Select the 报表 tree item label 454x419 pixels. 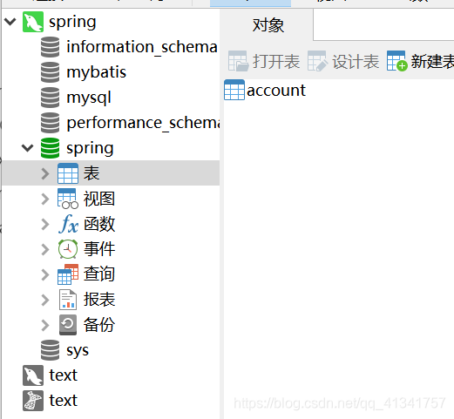[99, 300]
